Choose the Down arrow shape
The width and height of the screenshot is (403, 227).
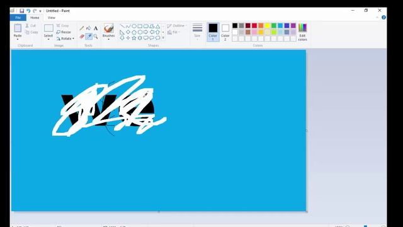pos(122,38)
